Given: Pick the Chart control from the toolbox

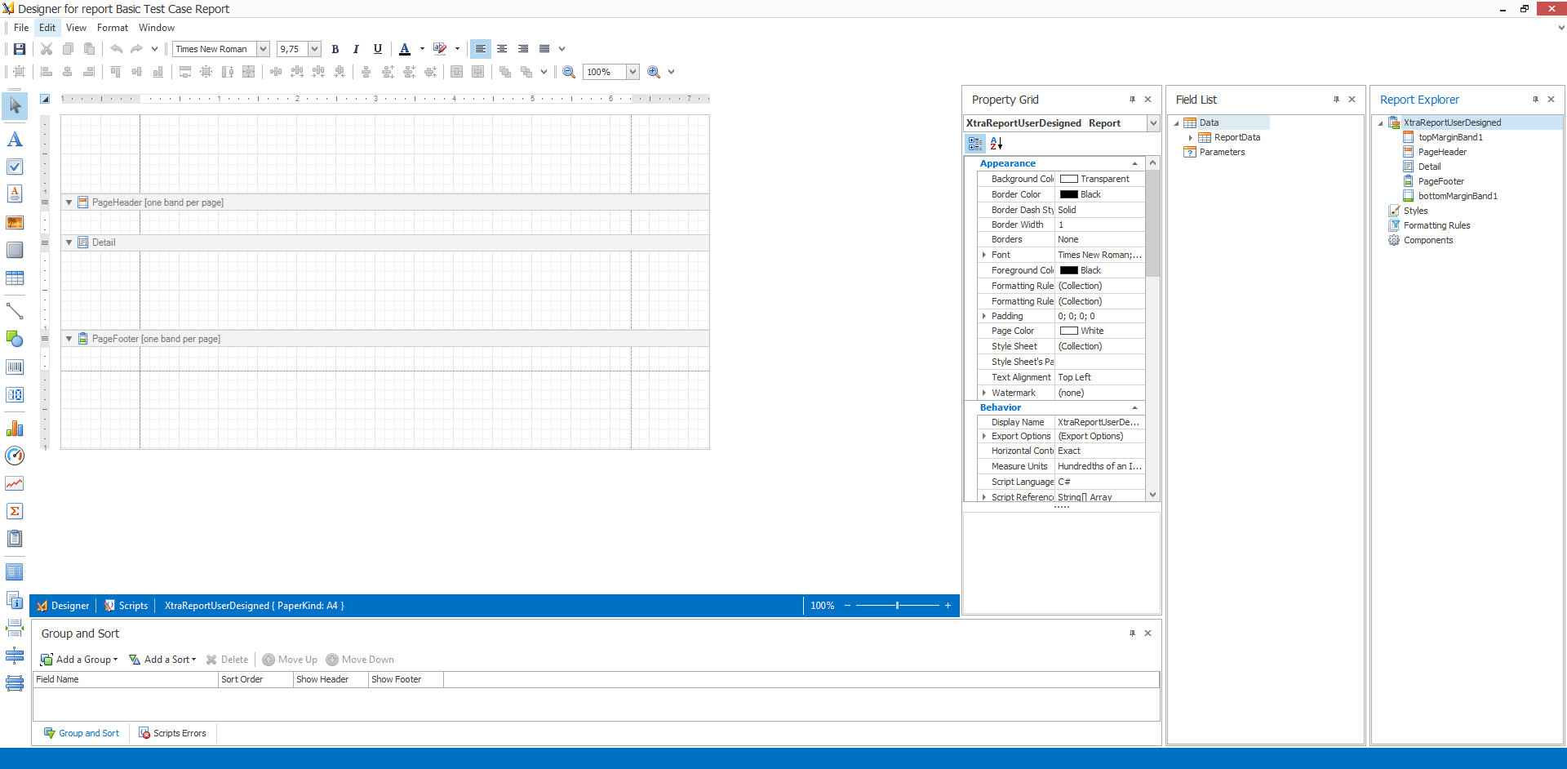Looking at the screenshot, I should pyautogui.click(x=15, y=429).
